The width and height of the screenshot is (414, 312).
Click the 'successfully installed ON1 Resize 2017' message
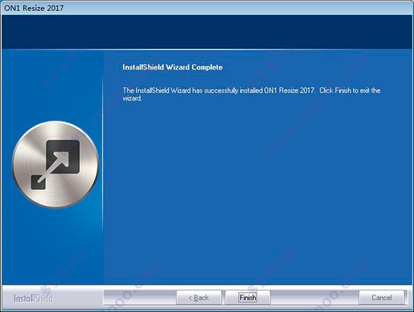coord(251,94)
